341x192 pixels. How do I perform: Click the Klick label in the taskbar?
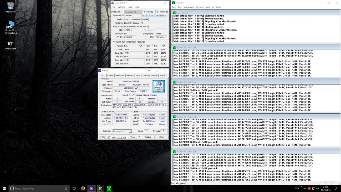(297, 188)
